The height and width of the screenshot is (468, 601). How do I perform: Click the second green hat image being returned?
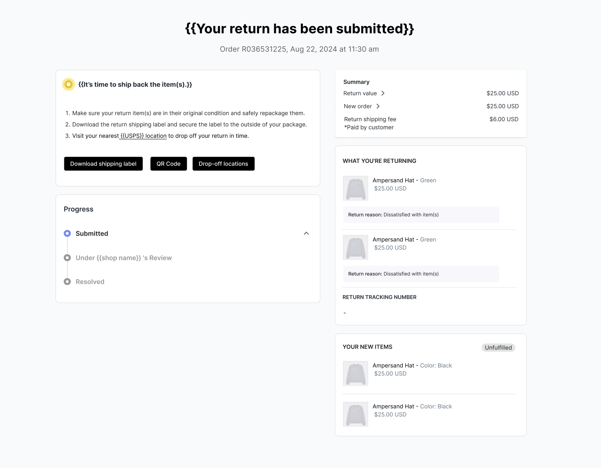pos(355,247)
